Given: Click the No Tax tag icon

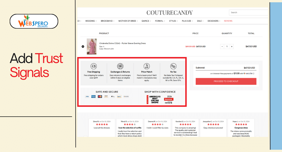Looking at the screenshot, I should (x=173, y=66).
